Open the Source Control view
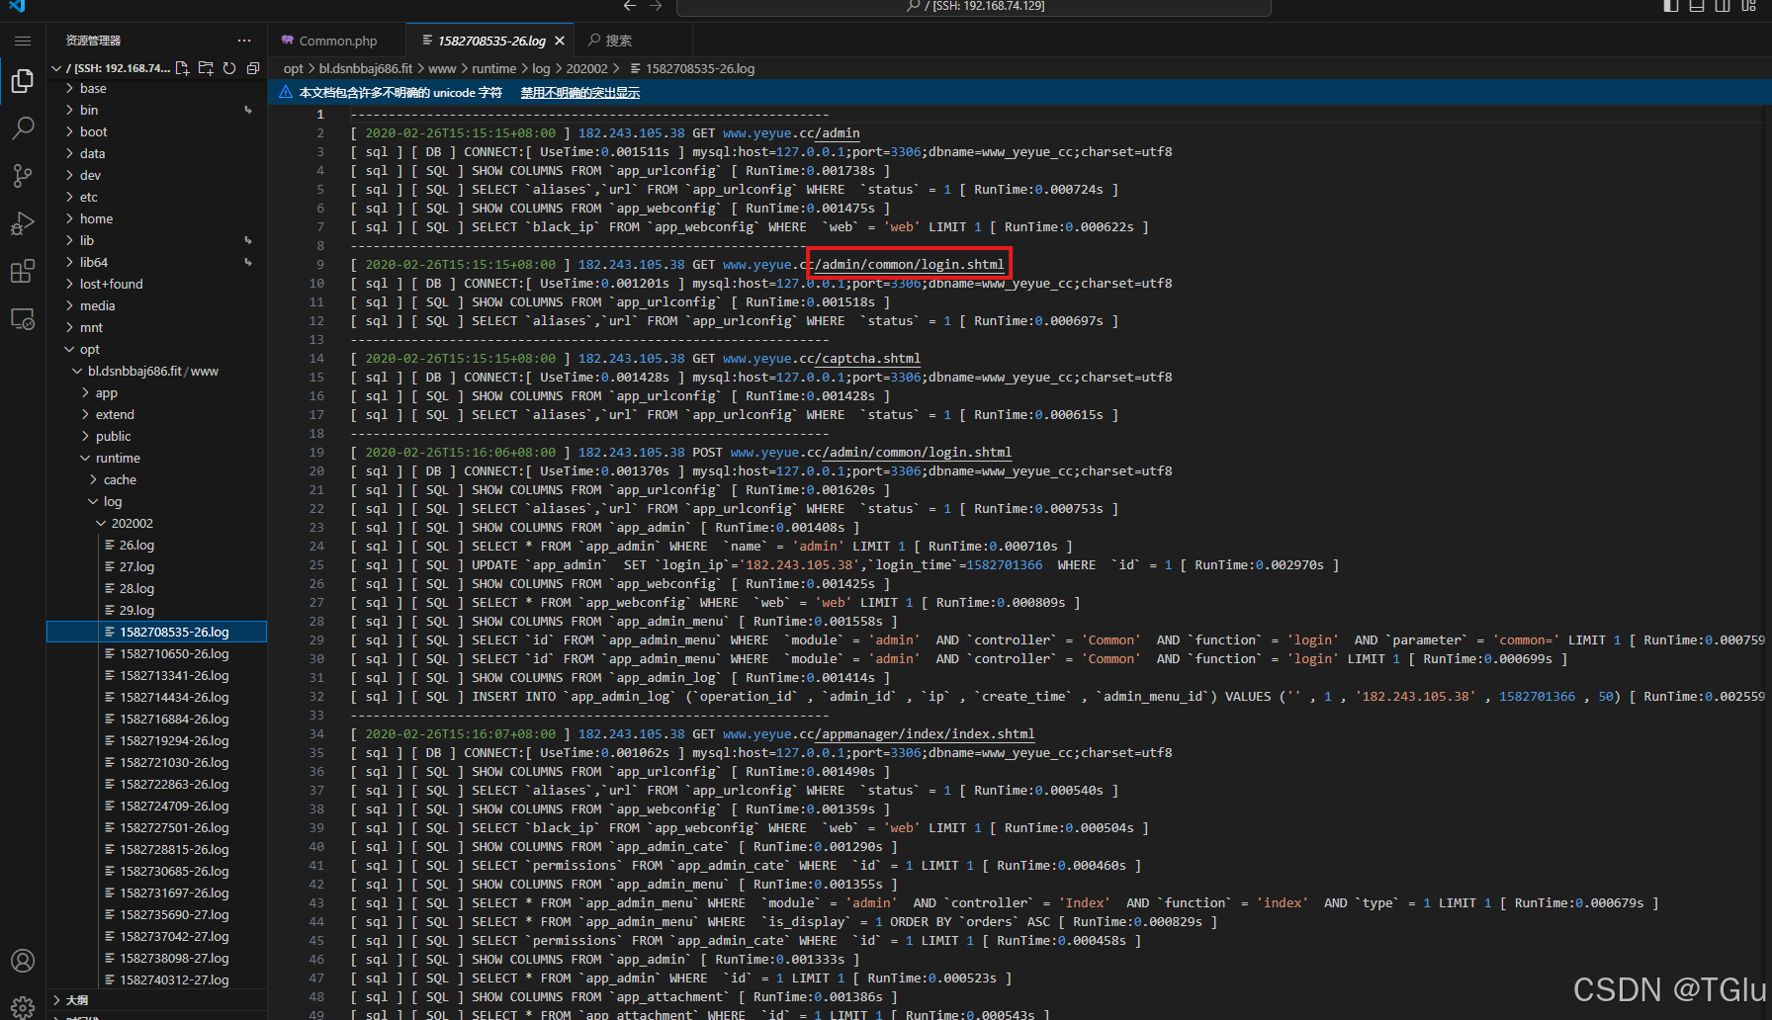 click(x=23, y=176)
